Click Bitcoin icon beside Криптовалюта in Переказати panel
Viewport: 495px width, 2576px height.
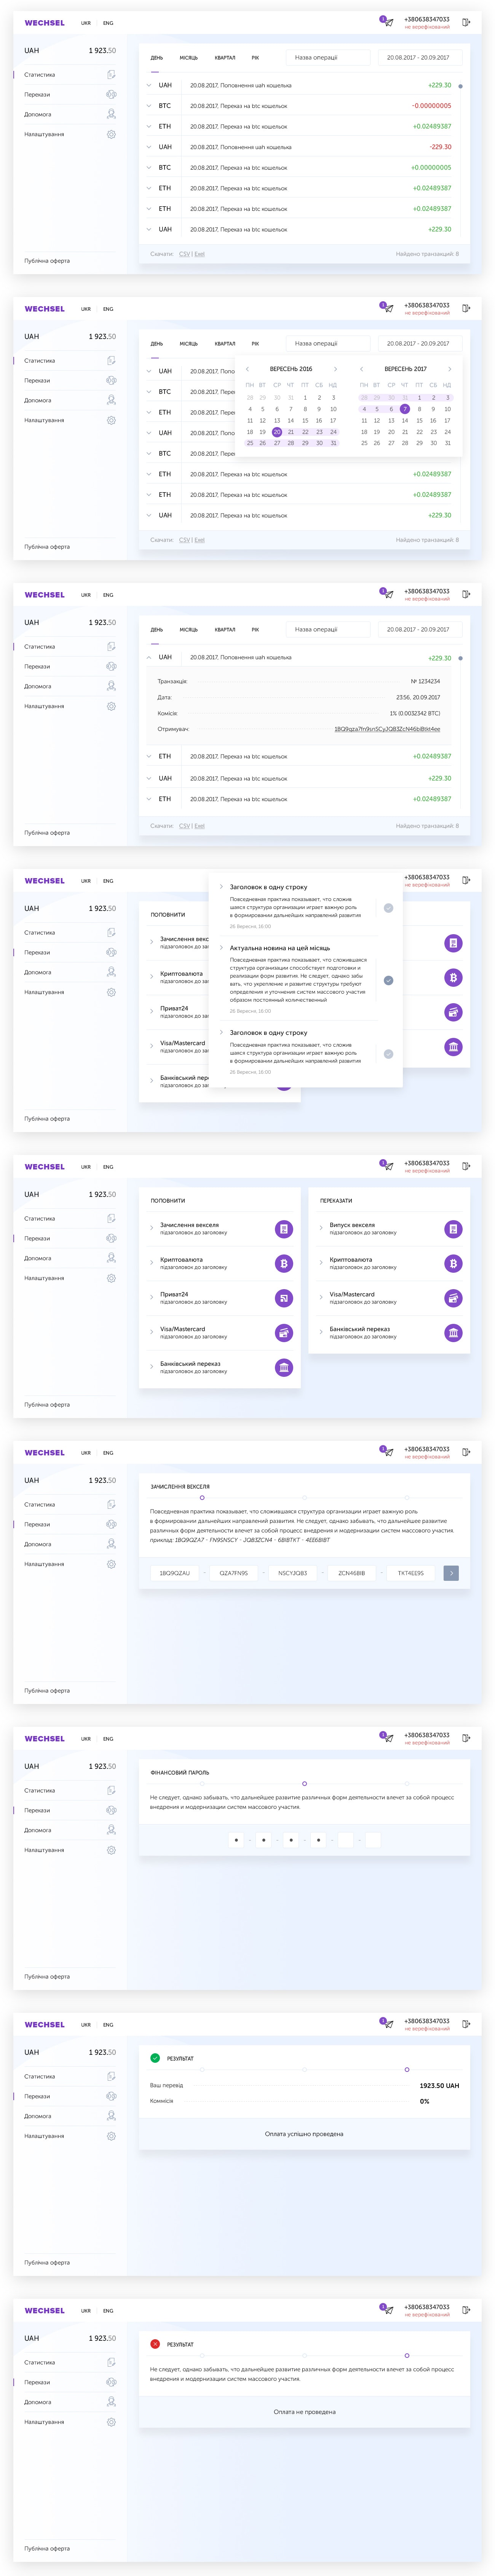(x=453, y=1264)
